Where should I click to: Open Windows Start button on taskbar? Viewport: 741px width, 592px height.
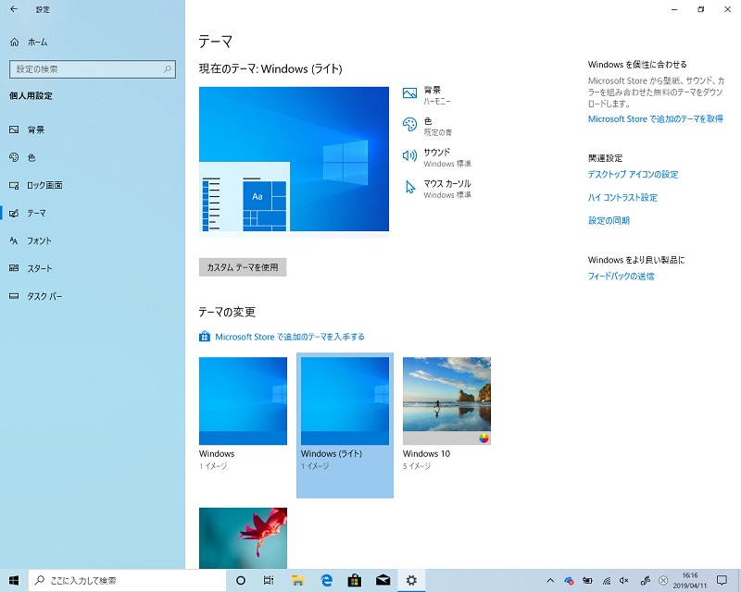(x=14, y=580)
